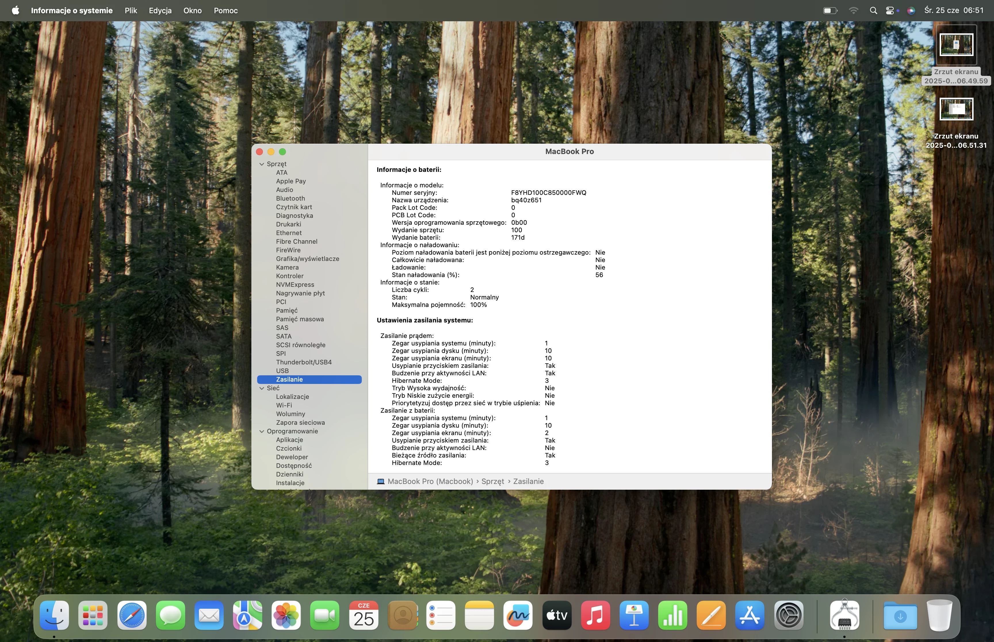
Task: Select Dzienniki in sidebar
Action: click(x=289, y=474)
